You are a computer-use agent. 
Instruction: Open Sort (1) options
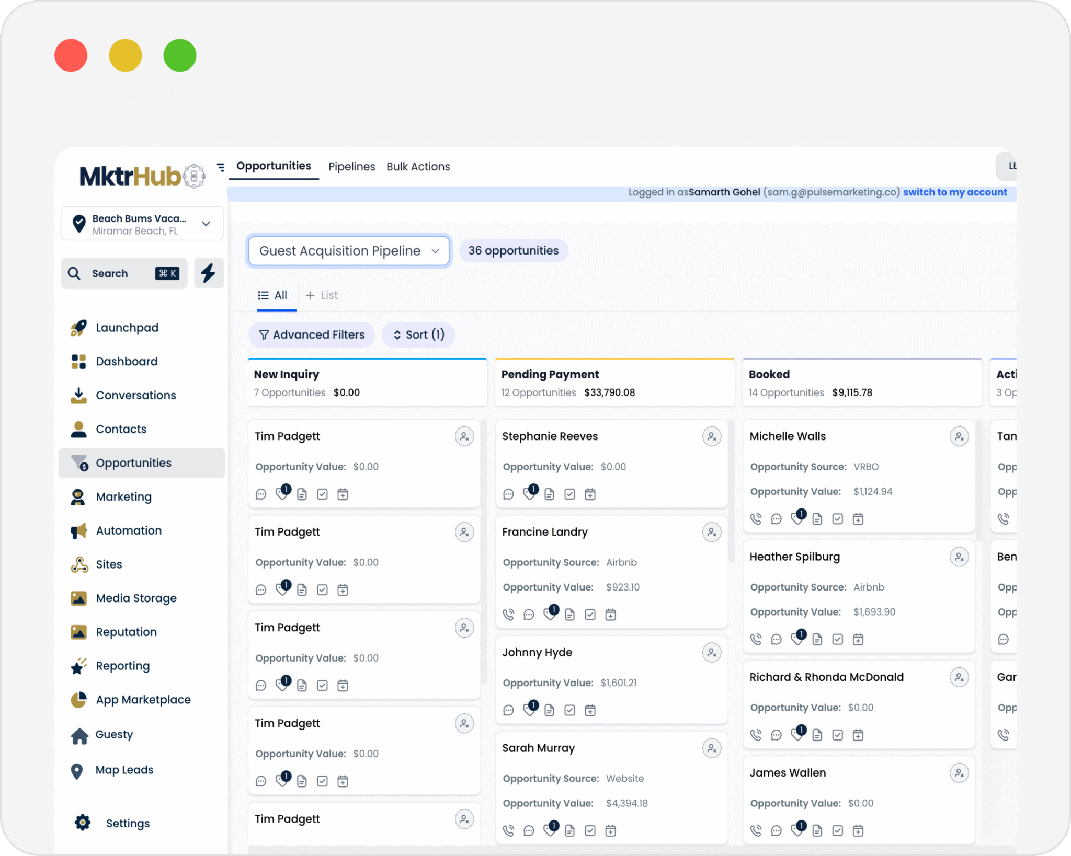click(418, 335)
